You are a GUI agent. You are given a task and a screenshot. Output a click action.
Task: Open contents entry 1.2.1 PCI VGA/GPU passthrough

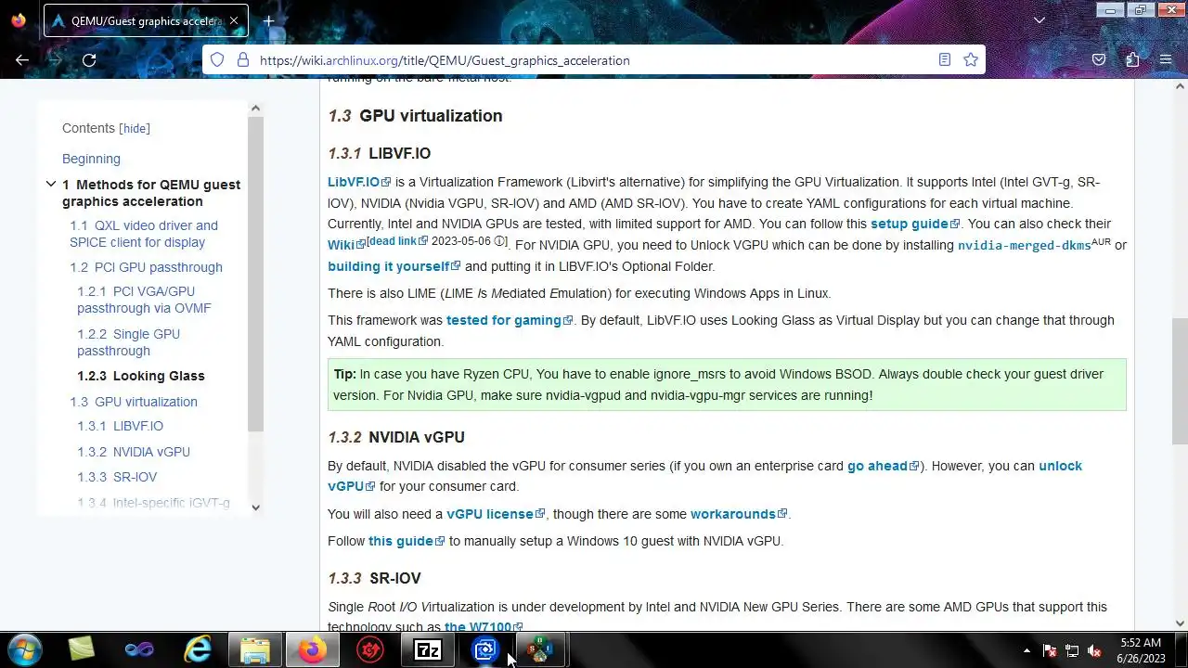(144, 300)
